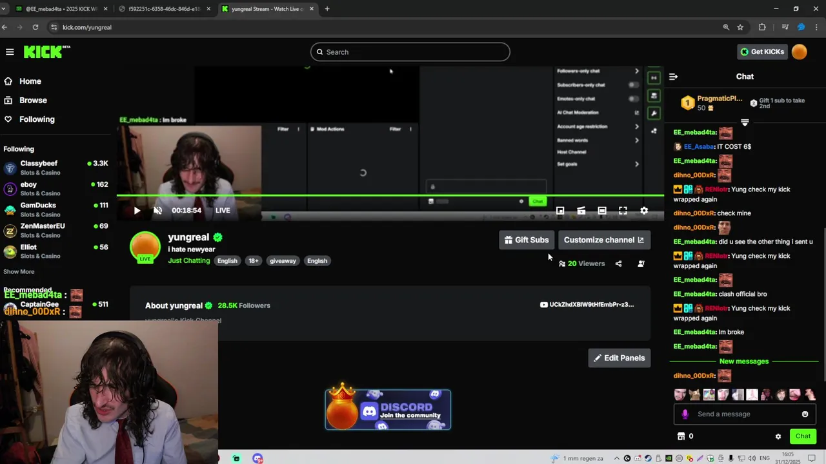Click the clip creation icon
826x464 pixels.
pos(581,211)
